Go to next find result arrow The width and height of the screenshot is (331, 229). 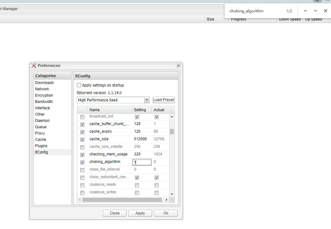pos(316,11)
